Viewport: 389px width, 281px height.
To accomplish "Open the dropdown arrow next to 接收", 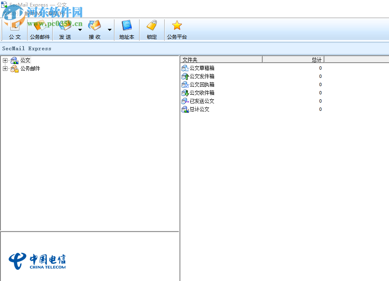I will point(109,30).
